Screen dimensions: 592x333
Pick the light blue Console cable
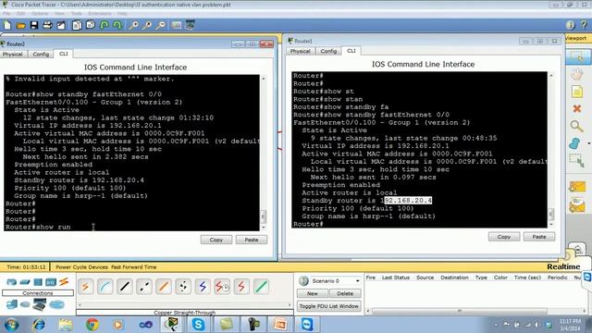click(x=105, y=287)
